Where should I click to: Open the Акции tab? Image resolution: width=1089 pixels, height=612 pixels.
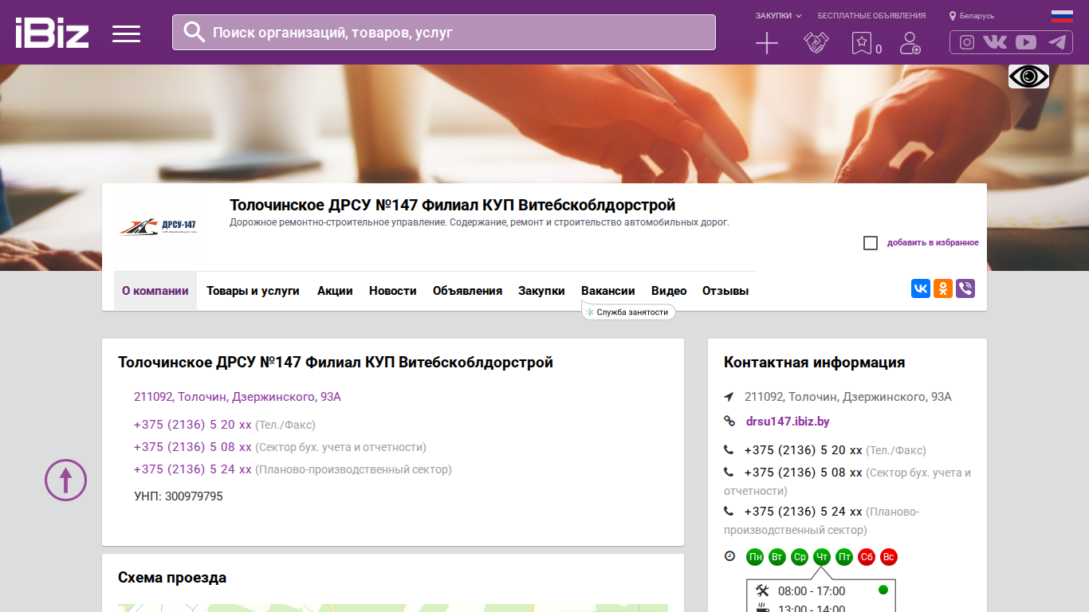pyautogui.click(x=335, y=291)
